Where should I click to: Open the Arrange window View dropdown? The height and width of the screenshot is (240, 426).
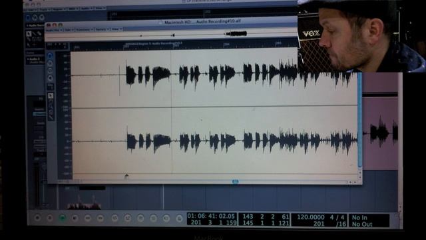pyautogui.click(x=100, y=8)
